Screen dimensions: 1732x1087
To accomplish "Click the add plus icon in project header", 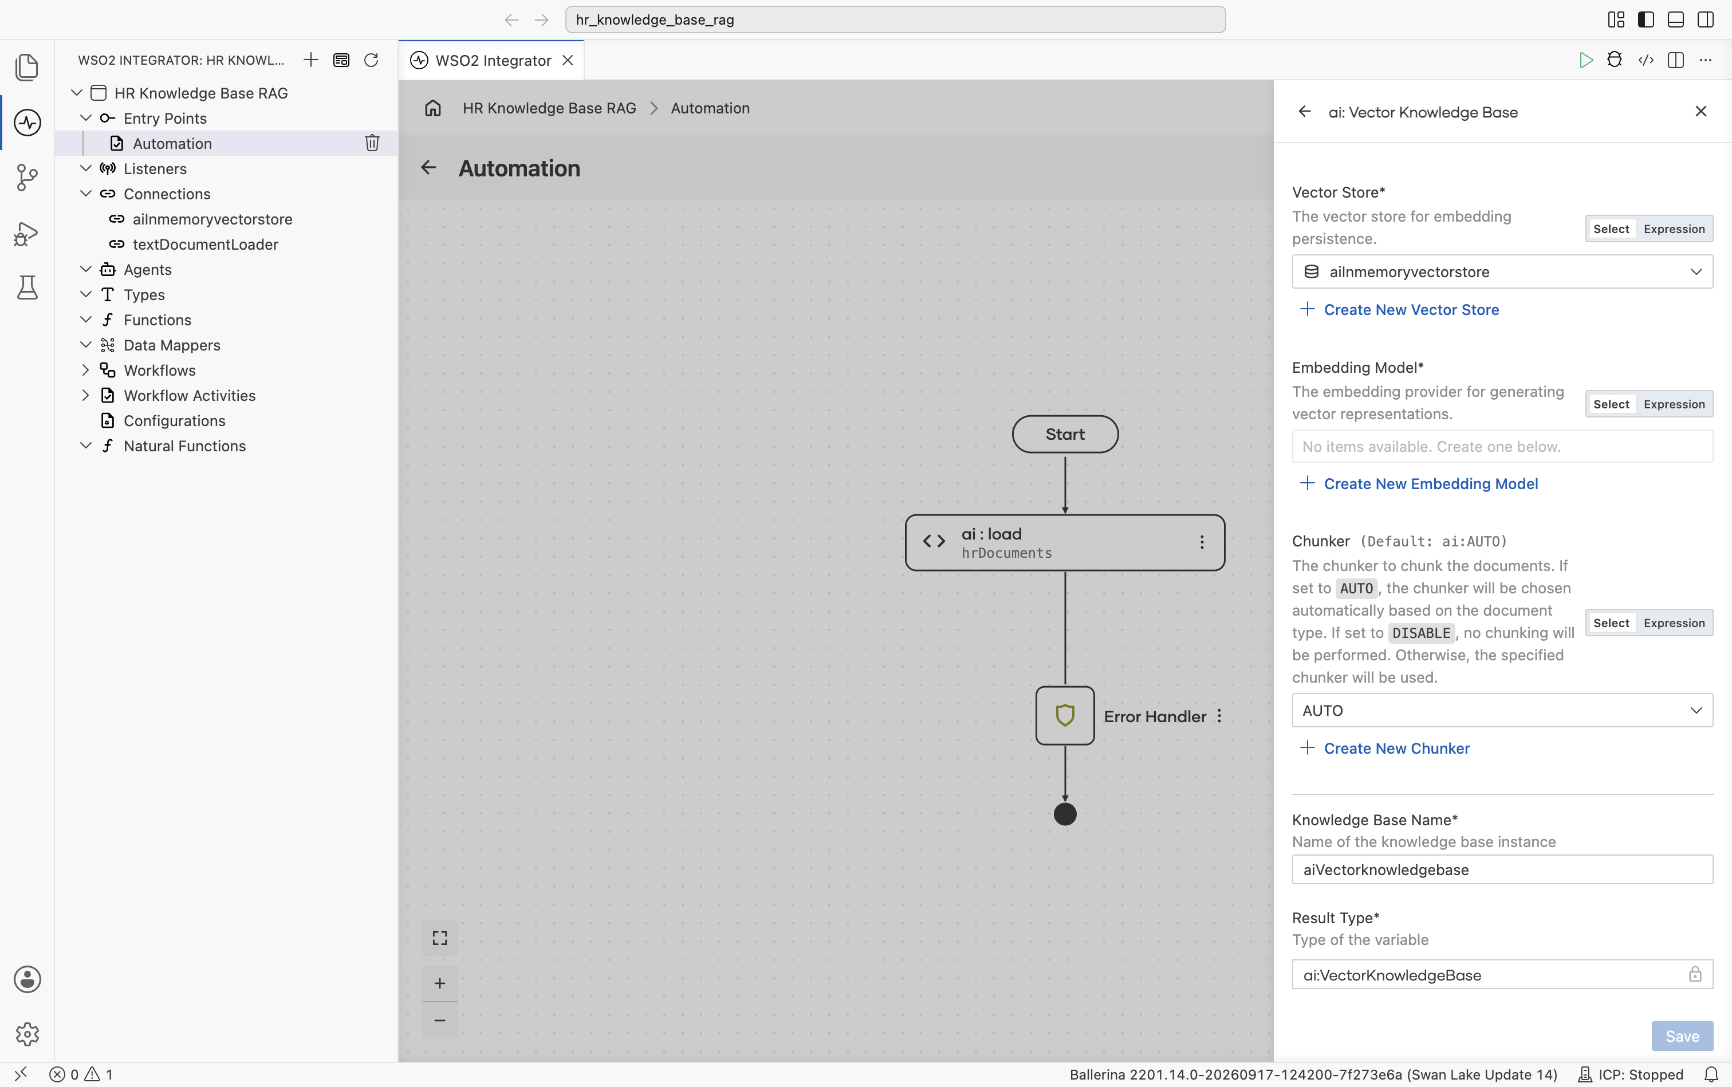I will pos(310,60).
